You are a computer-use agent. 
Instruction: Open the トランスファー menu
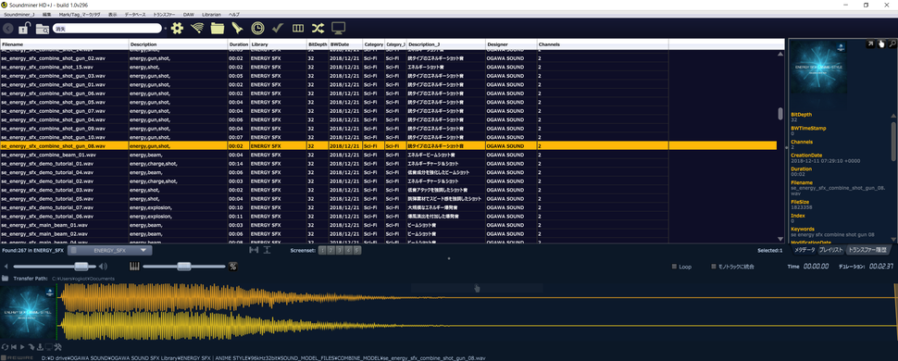(x=165, y=13)
